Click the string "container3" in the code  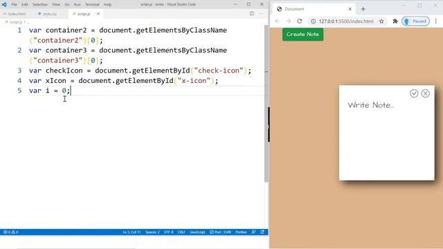[x=57, y=60]
